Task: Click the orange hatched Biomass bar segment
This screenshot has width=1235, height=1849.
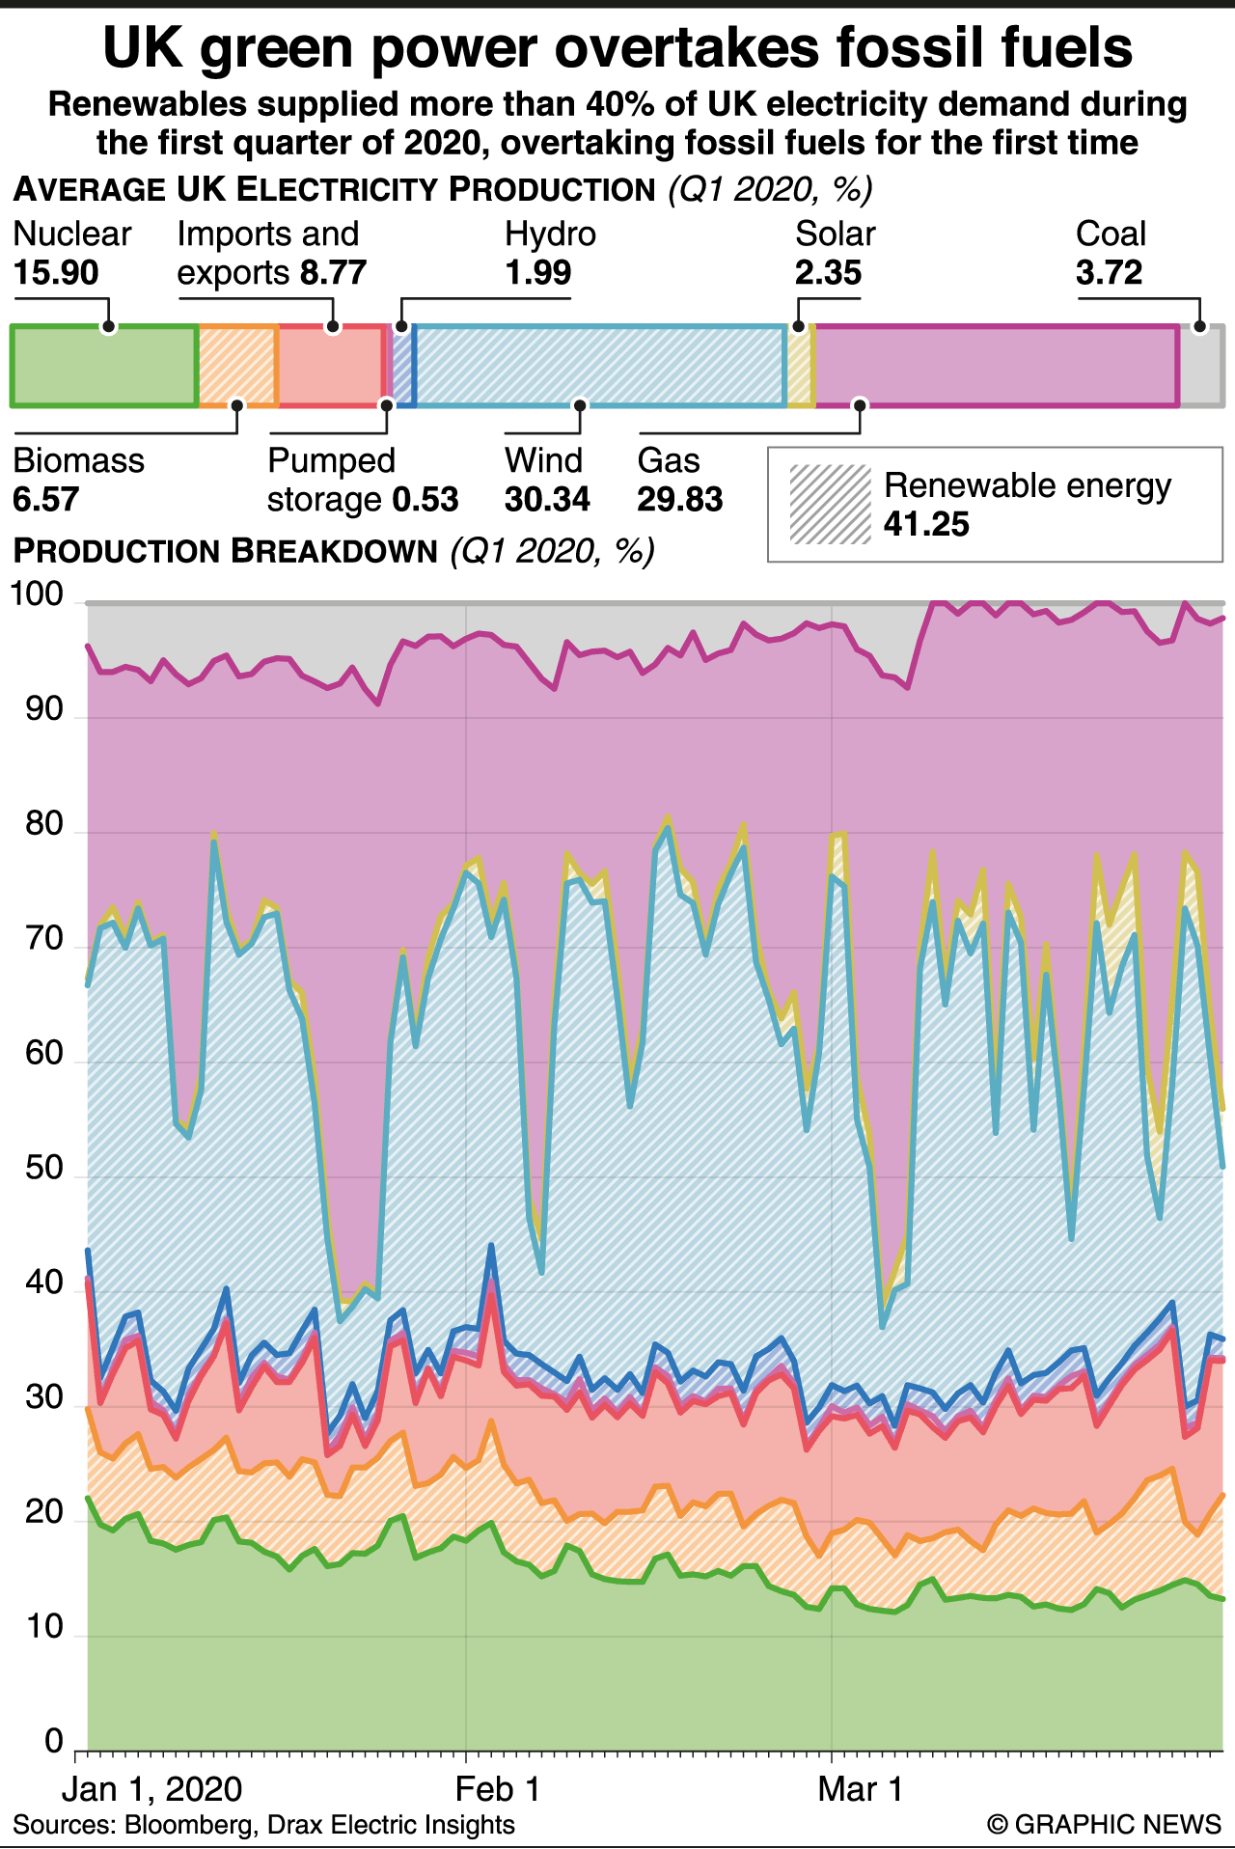Action: click(x=238, y=367)
